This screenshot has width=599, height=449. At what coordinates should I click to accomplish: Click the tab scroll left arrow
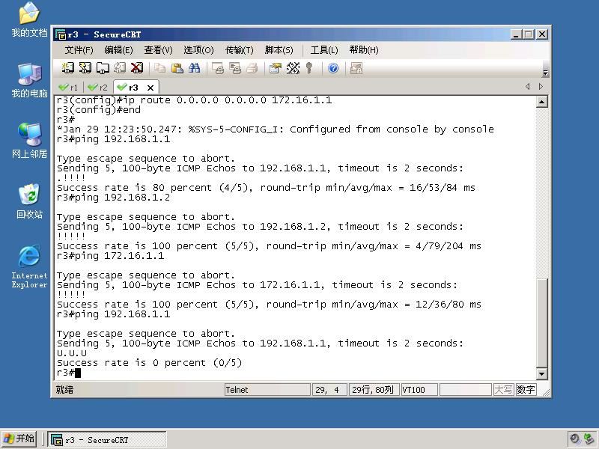tap(528, 86)
